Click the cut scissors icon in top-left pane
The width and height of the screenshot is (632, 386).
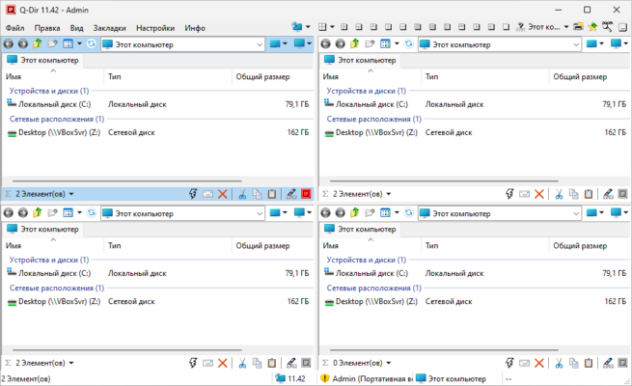coord(242,194)
